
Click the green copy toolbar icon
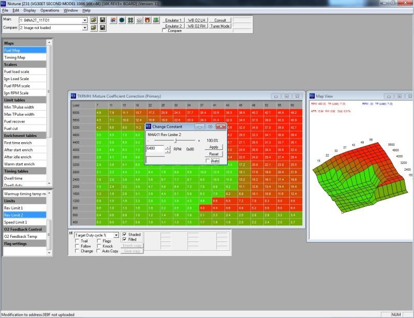tap(156, 20)
